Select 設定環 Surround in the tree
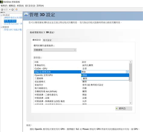The height and width of the screenshot is (132, 143). [13, 24]
